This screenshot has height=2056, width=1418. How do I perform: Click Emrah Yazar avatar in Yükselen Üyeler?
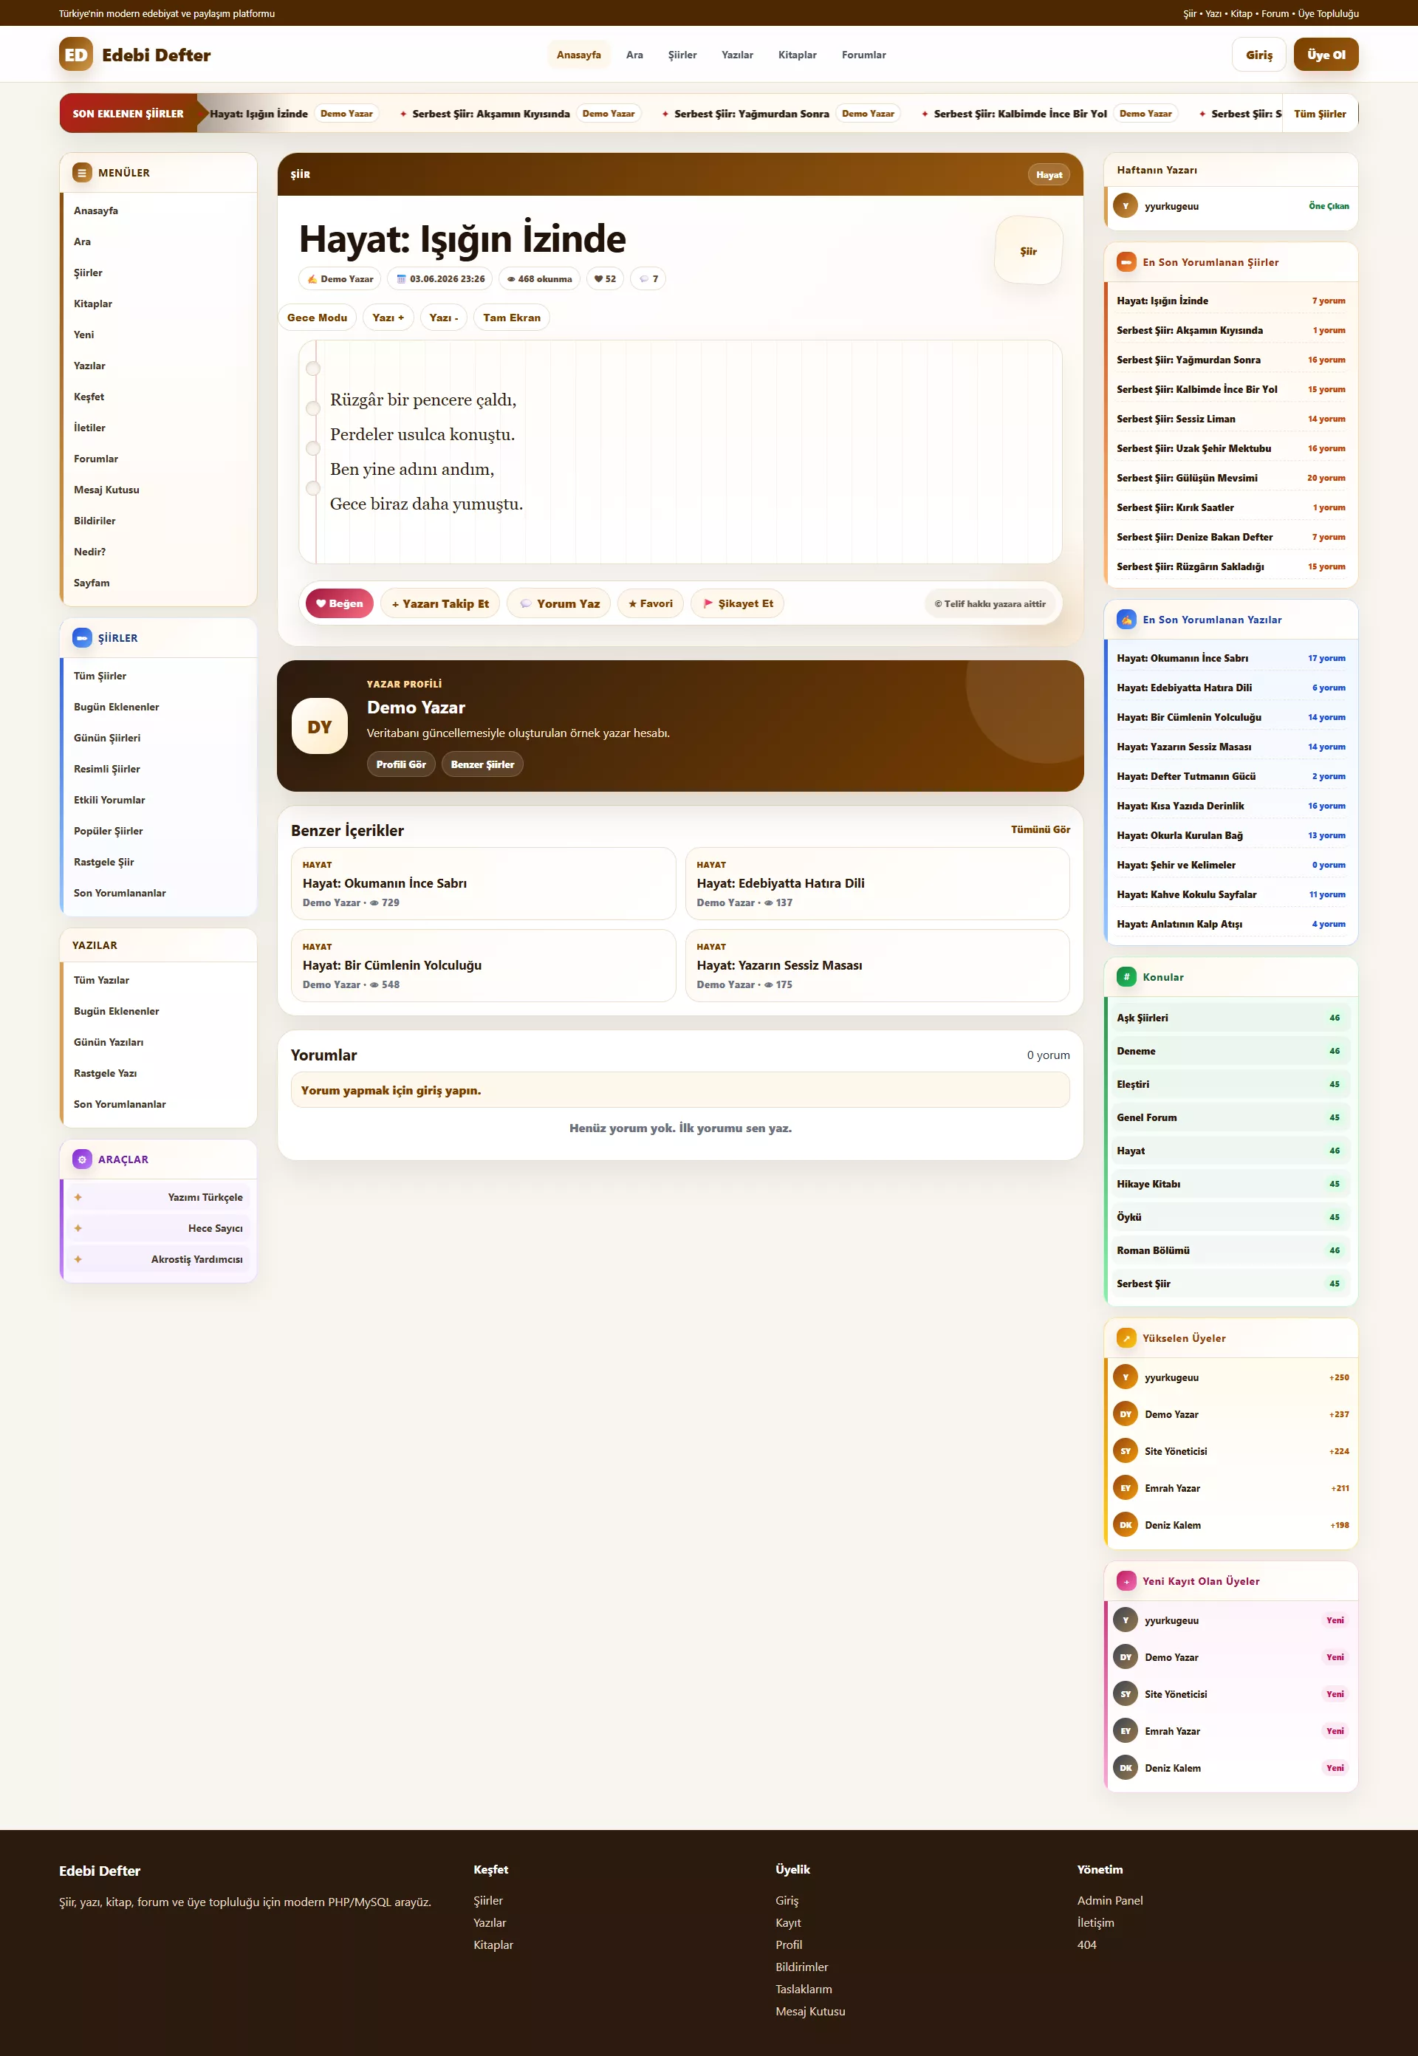(1126, 1488)
